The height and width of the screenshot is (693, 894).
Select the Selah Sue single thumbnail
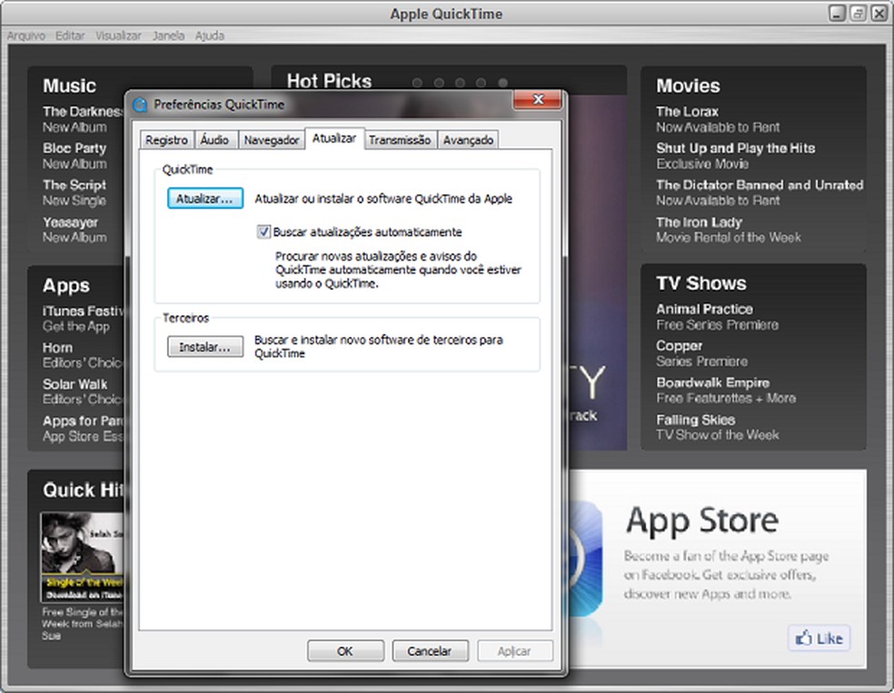pos(83,555)
